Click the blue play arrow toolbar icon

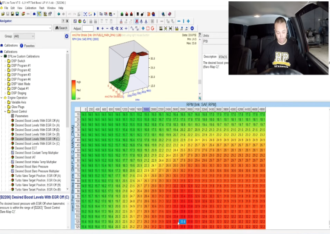click(x=95, y=14)
